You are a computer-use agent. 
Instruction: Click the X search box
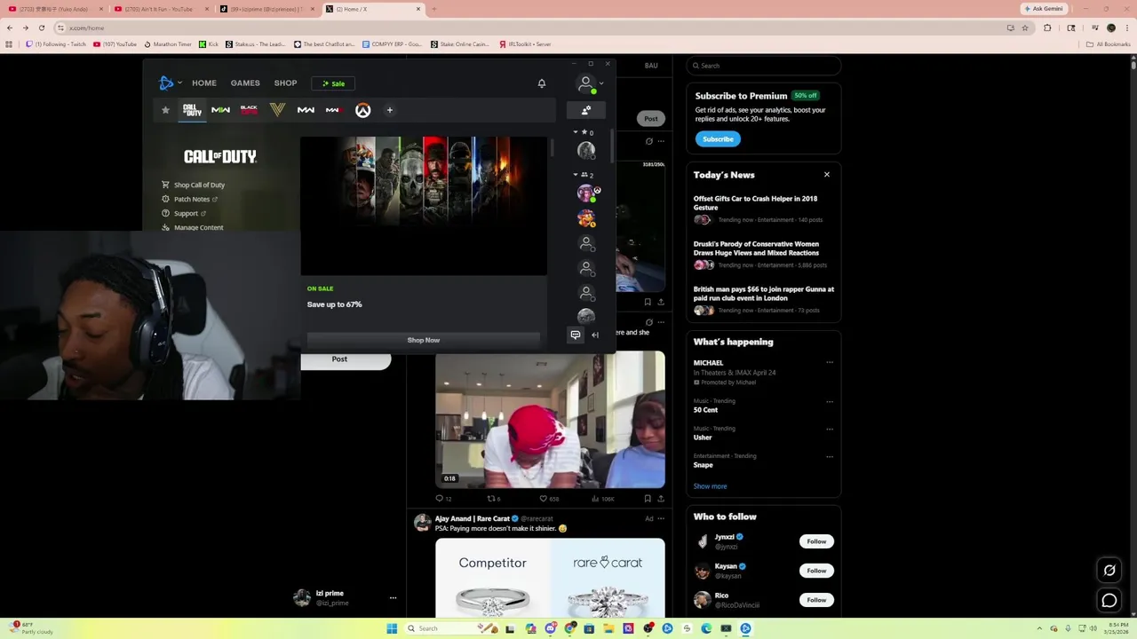point(764,66)
